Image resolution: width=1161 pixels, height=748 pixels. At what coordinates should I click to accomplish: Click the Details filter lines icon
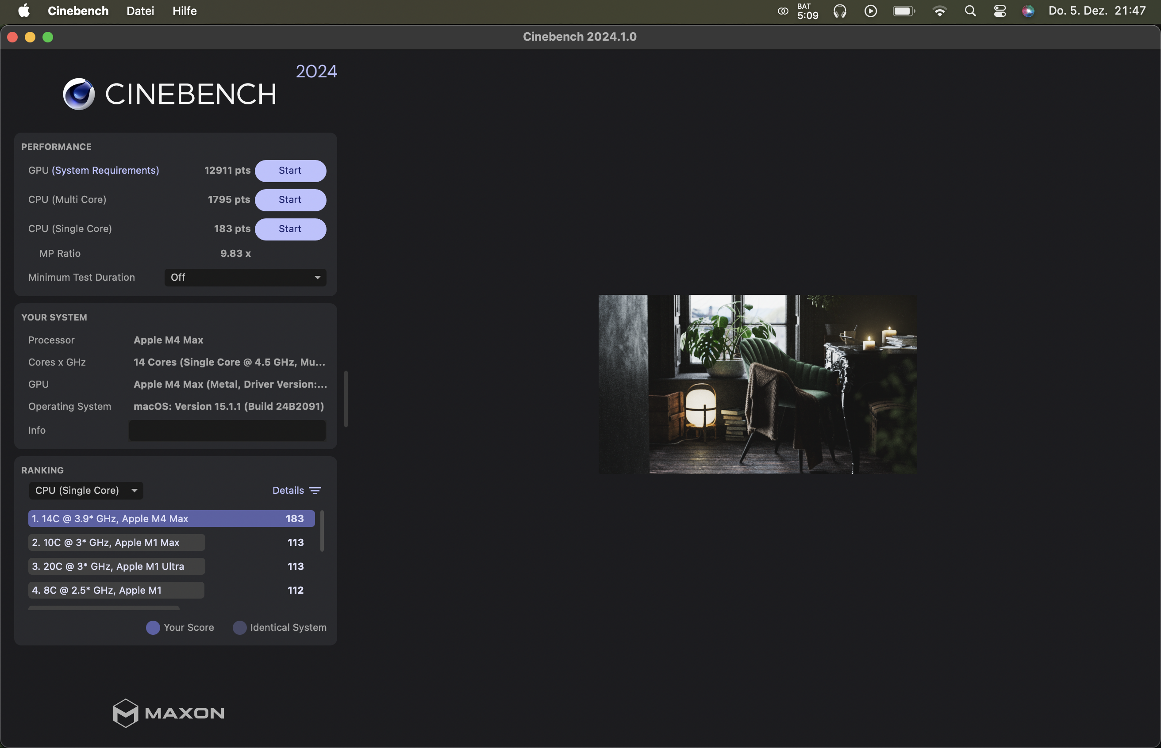pyautogui.click(x=315, y=491)
